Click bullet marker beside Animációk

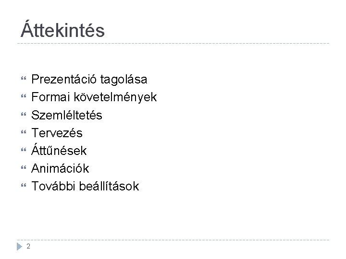(21, 168)
